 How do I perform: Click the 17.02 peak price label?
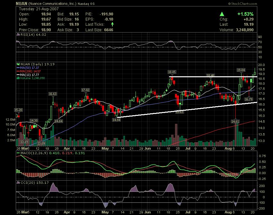pos(85,90)
